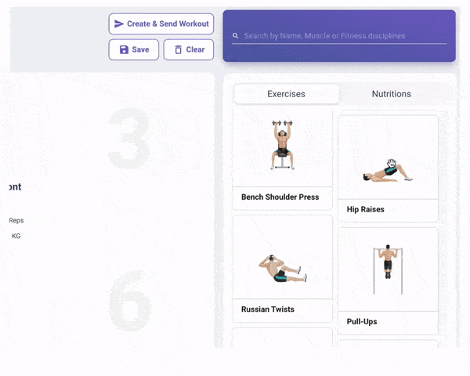Click the floppy disk save icon
Image resolution: width=470 pixels, height=376 pixels.
tap(124, 50)
